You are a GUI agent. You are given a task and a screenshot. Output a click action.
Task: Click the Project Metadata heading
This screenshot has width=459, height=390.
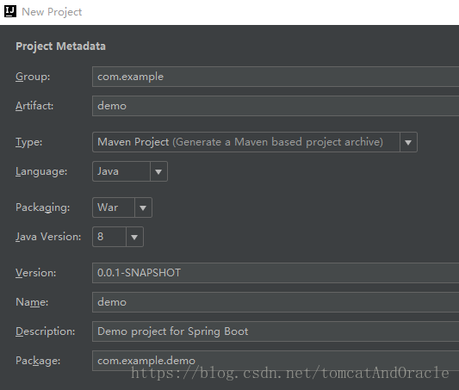click(60, 46)
